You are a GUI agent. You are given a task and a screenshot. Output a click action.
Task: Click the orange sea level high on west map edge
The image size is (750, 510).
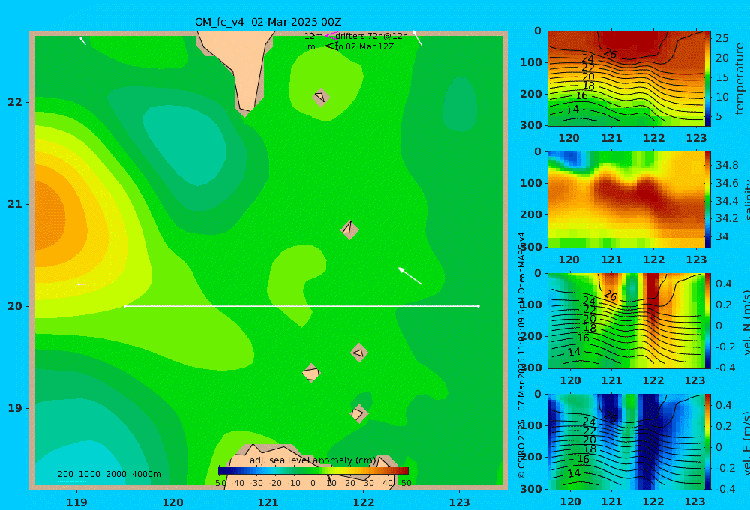coord(50,215)
